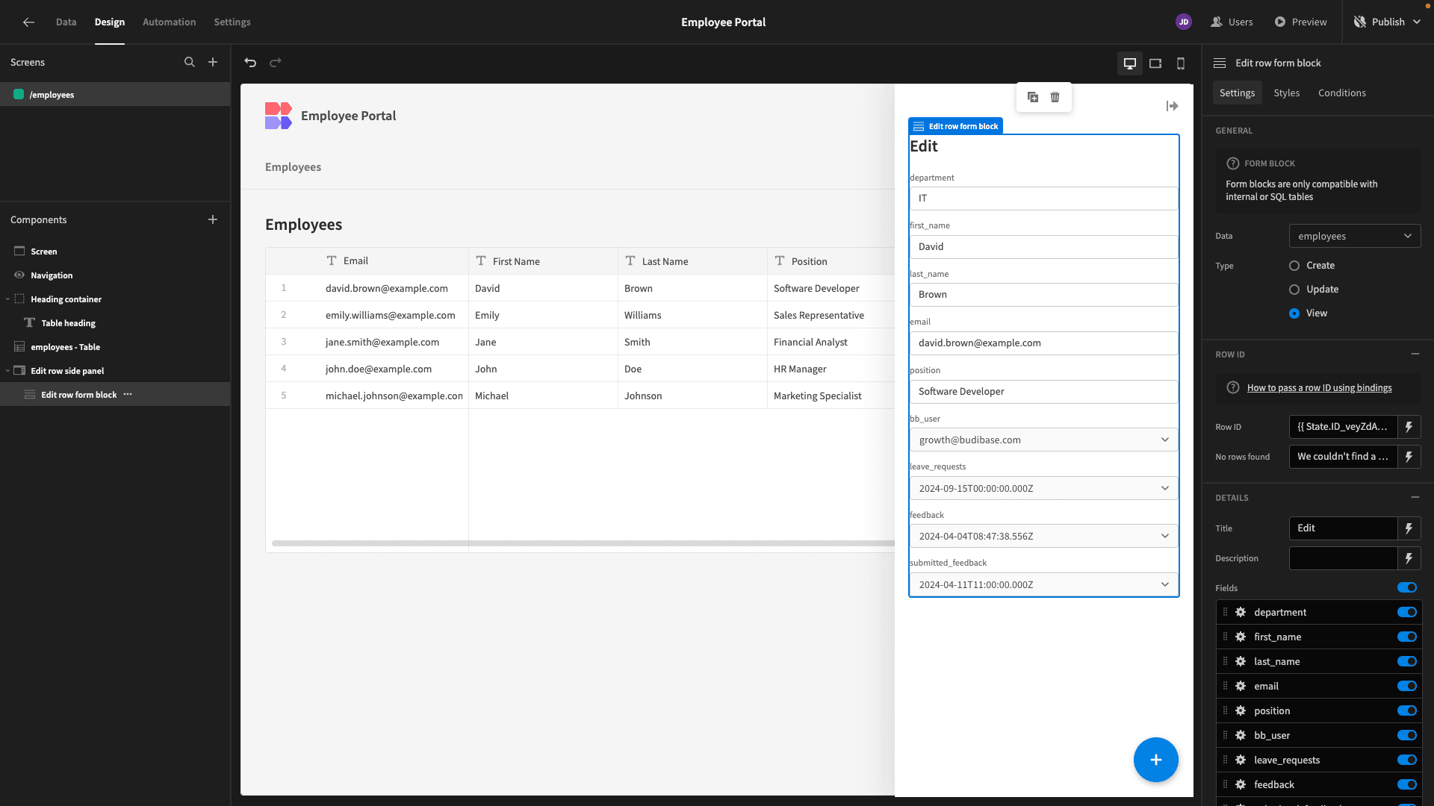Screen dimensions: 1434x806
Task: Open the Preview button
Action: tap(1301, 22)
